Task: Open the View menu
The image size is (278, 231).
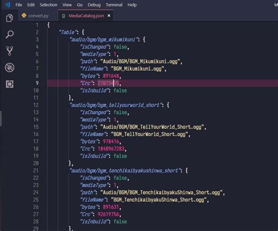Action: (67, 5)
